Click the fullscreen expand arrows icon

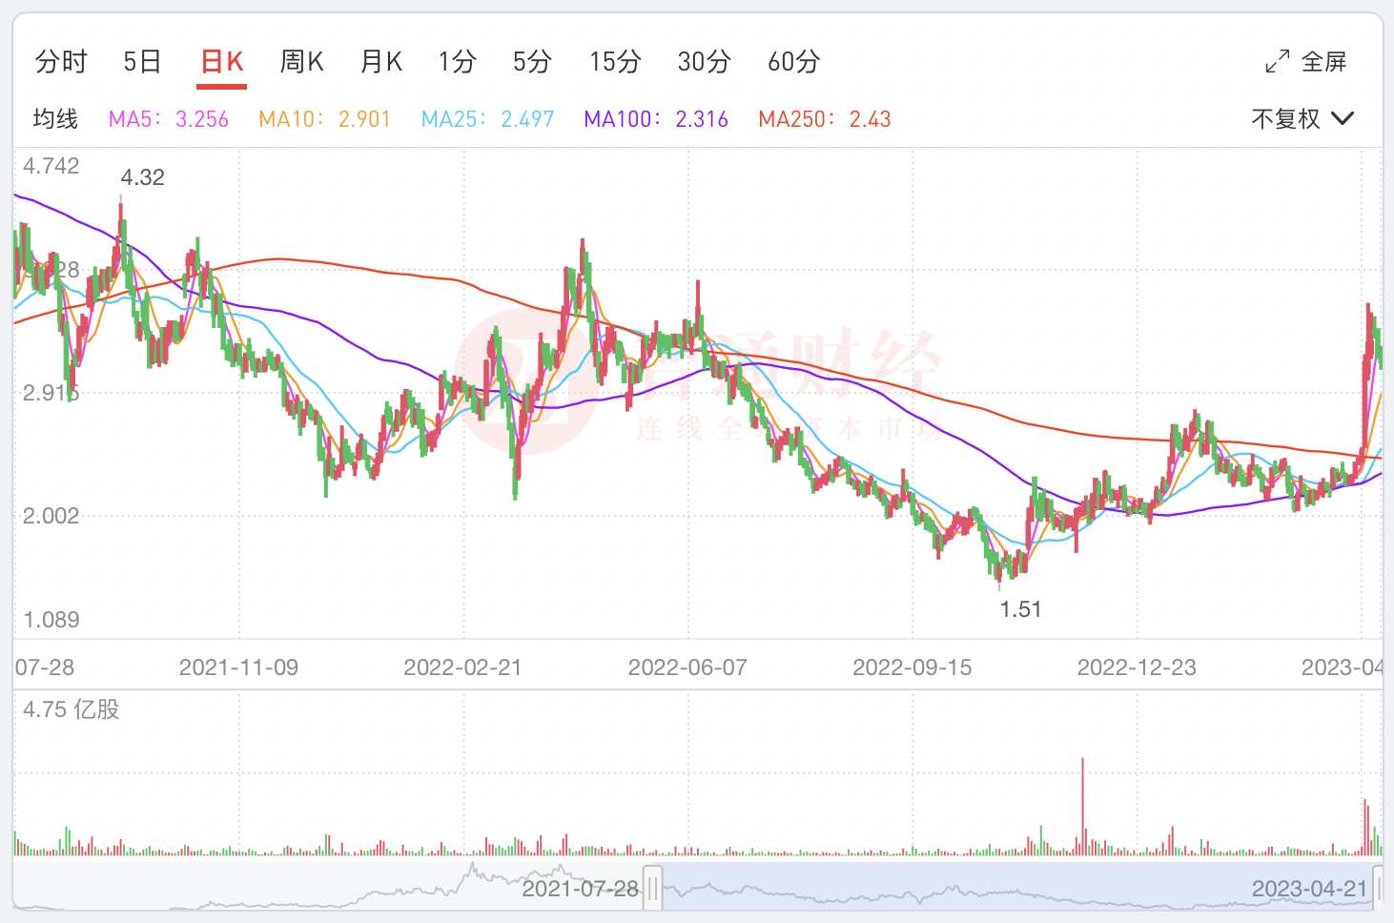coord(1278,62)
